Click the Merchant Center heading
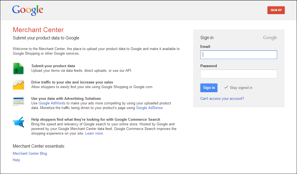The height and width of the screenshot is (174, 297). point(38,30)
